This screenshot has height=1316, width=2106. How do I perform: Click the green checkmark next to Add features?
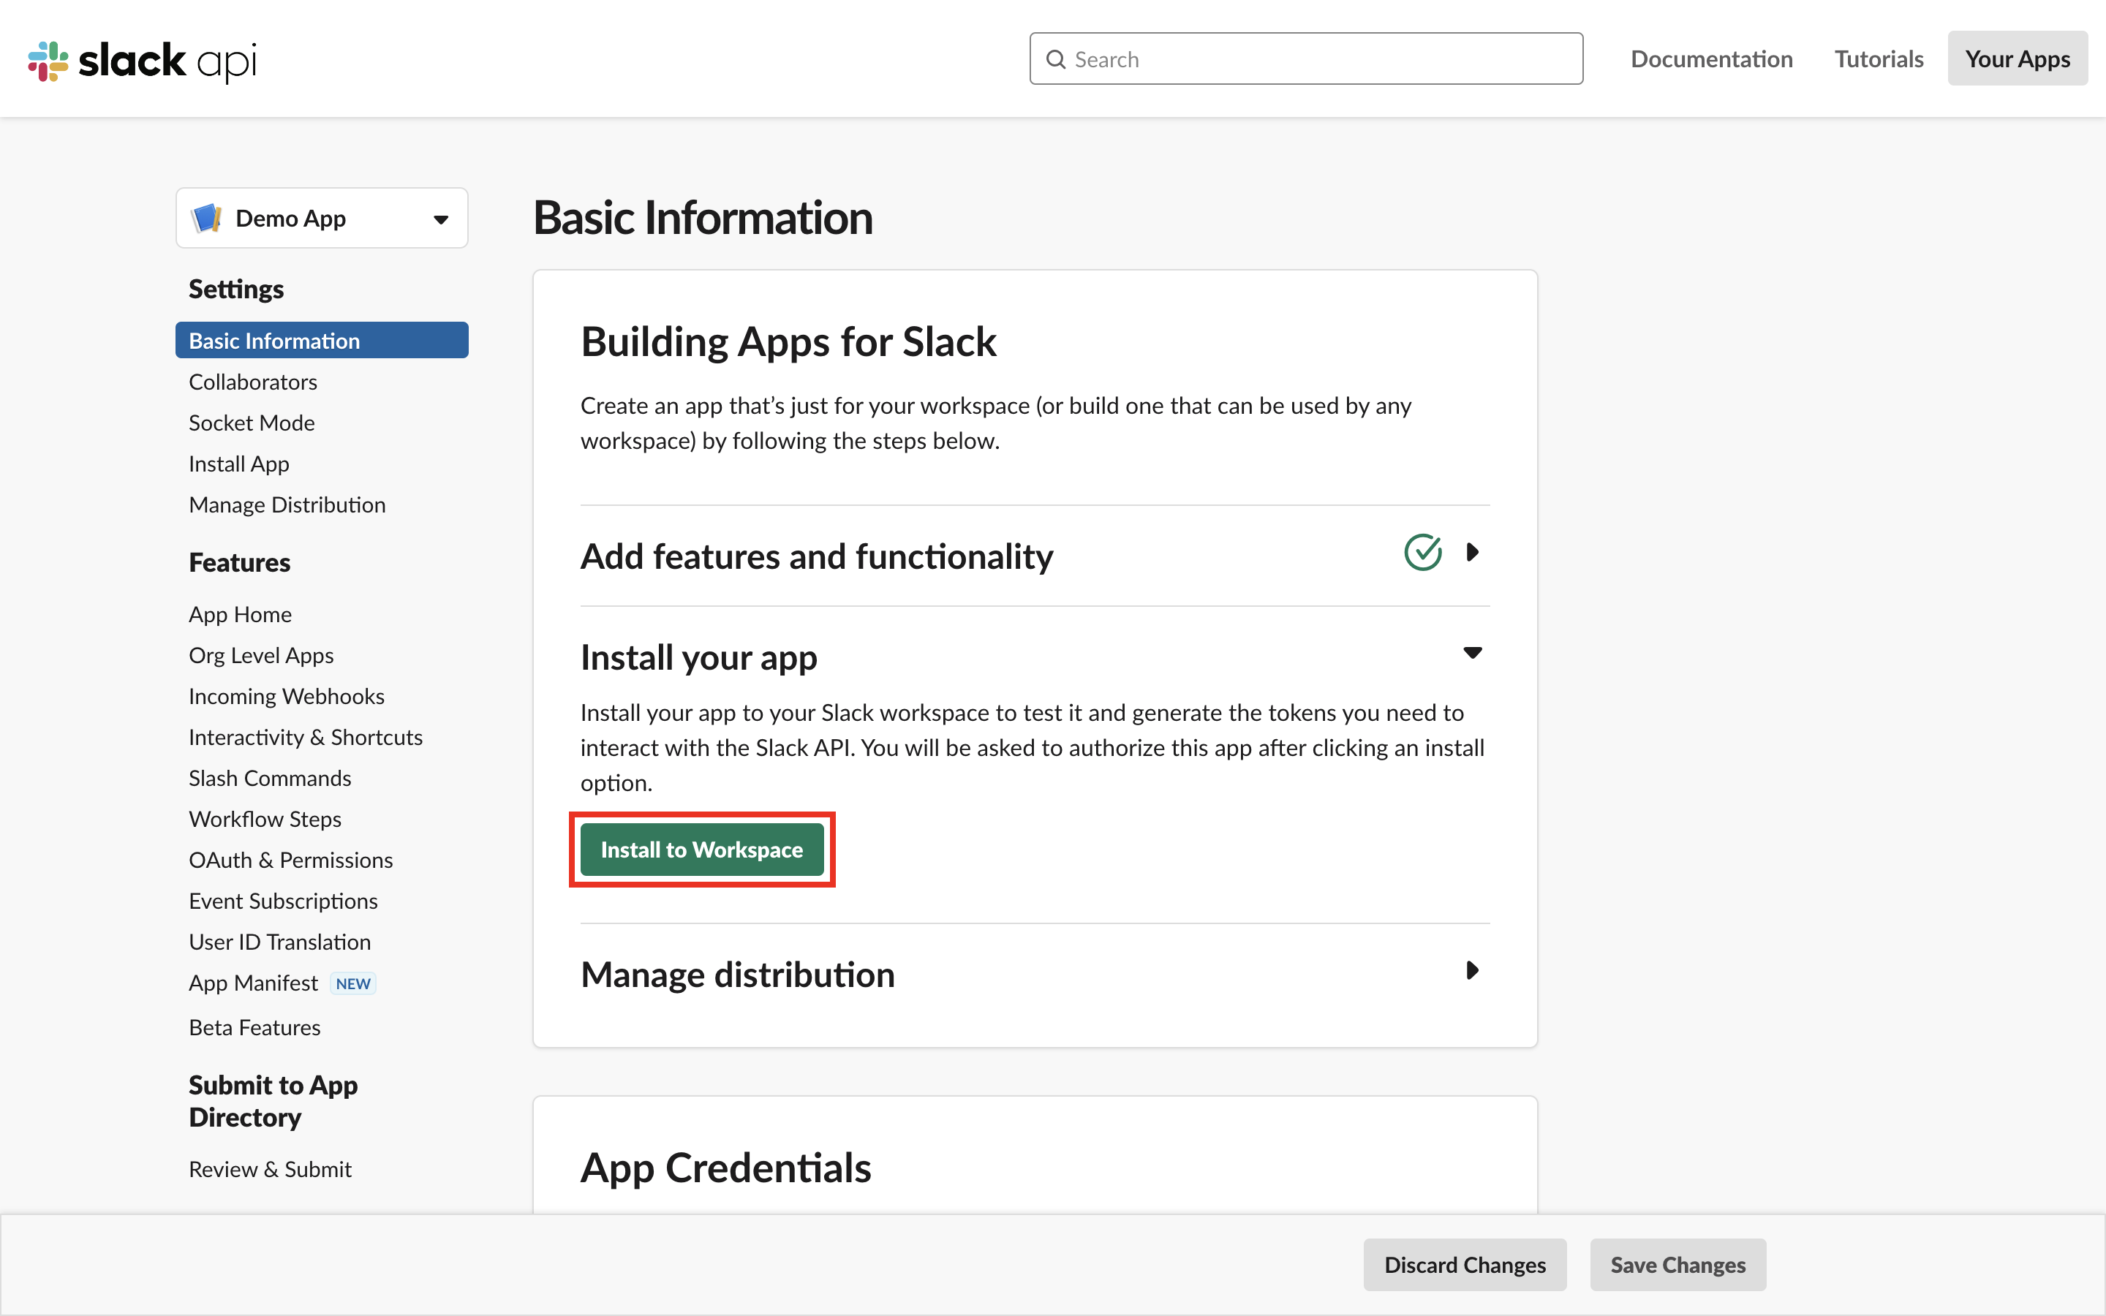(1423, 552)
